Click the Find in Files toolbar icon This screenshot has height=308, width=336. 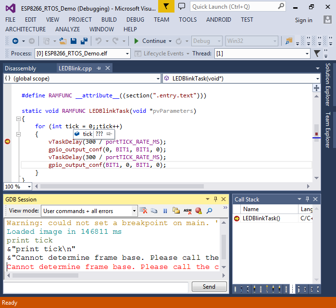[289, 41]
